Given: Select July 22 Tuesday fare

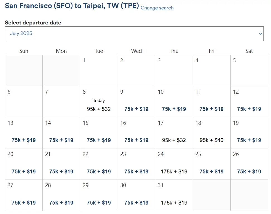Looking at the screenshot, I should 99,164.
